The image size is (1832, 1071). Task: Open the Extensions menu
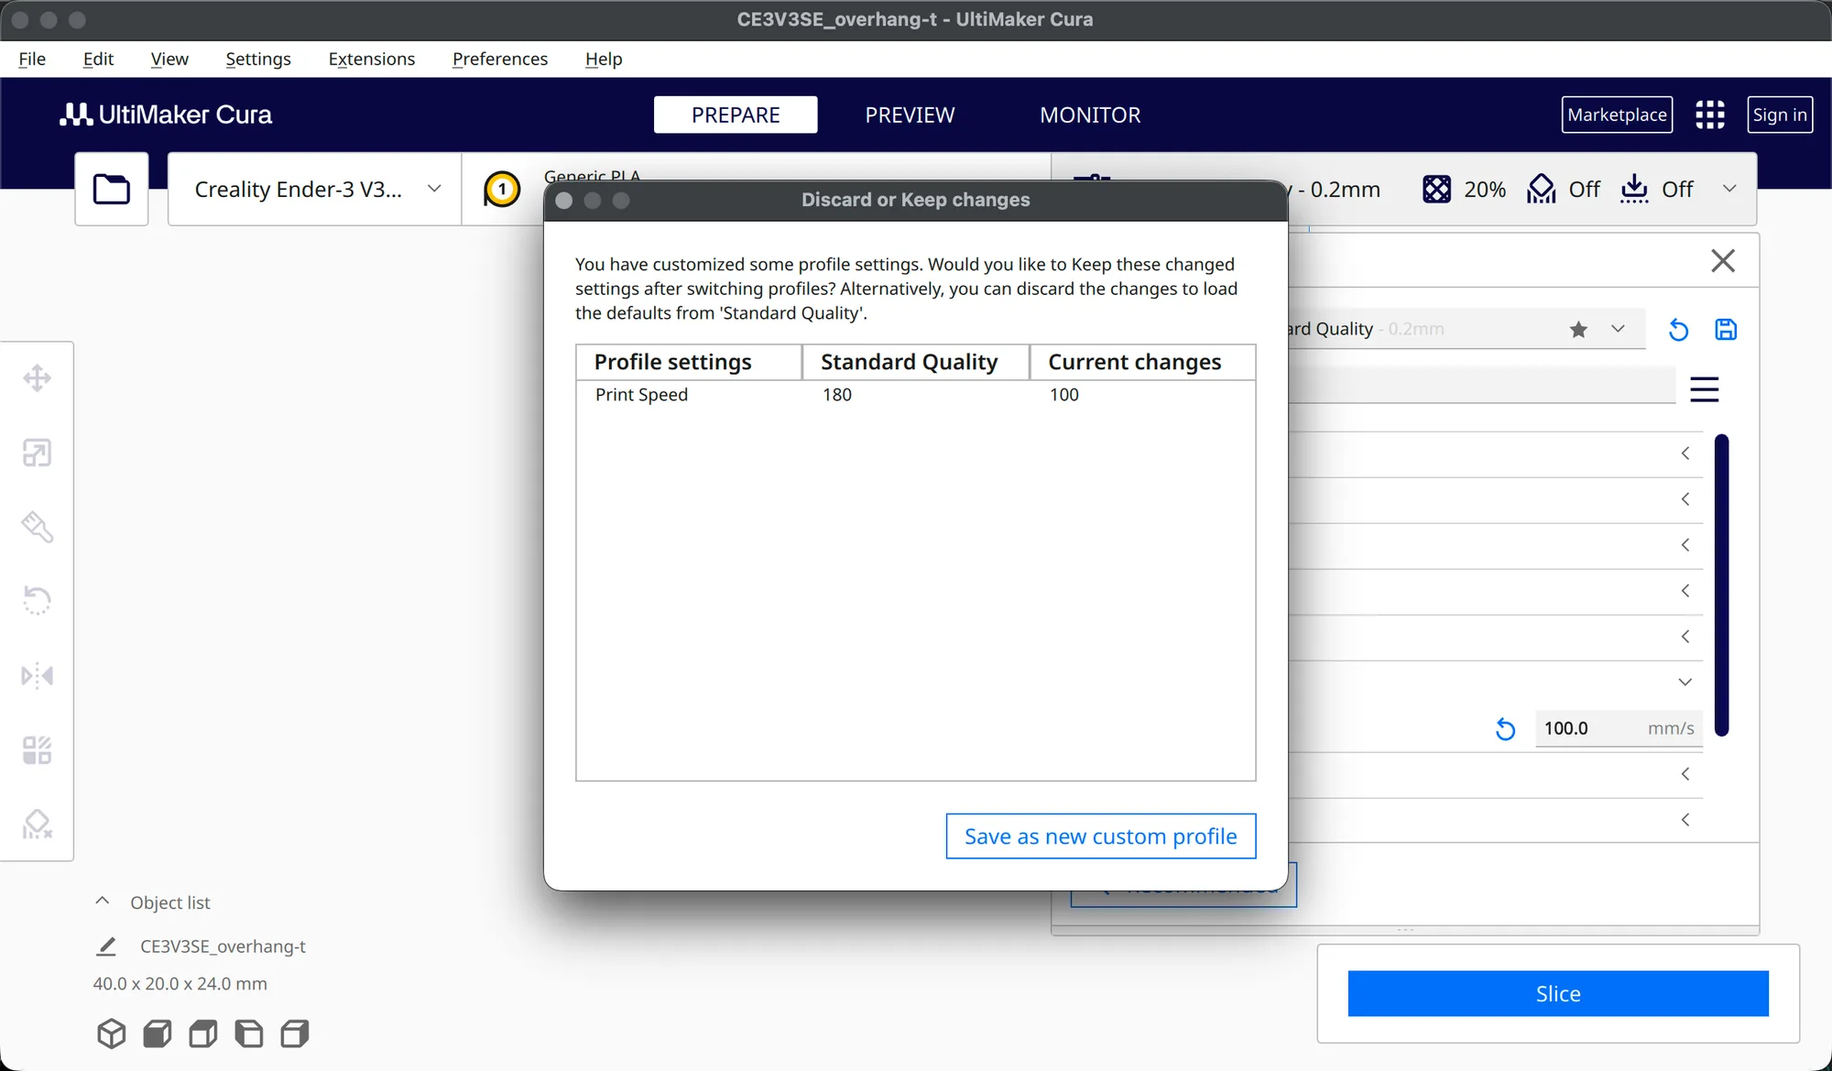[371, 59]
